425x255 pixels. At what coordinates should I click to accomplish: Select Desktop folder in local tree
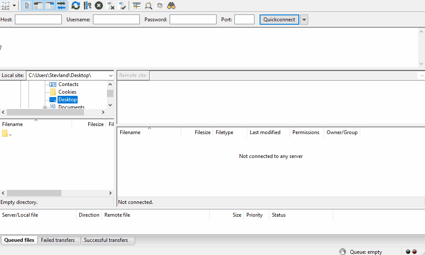pyautogui.click(x=67, y=99)
